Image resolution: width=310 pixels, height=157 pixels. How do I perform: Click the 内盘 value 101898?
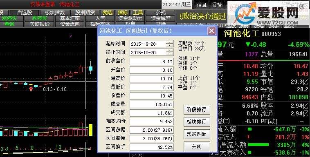click(x=299, y=97)
